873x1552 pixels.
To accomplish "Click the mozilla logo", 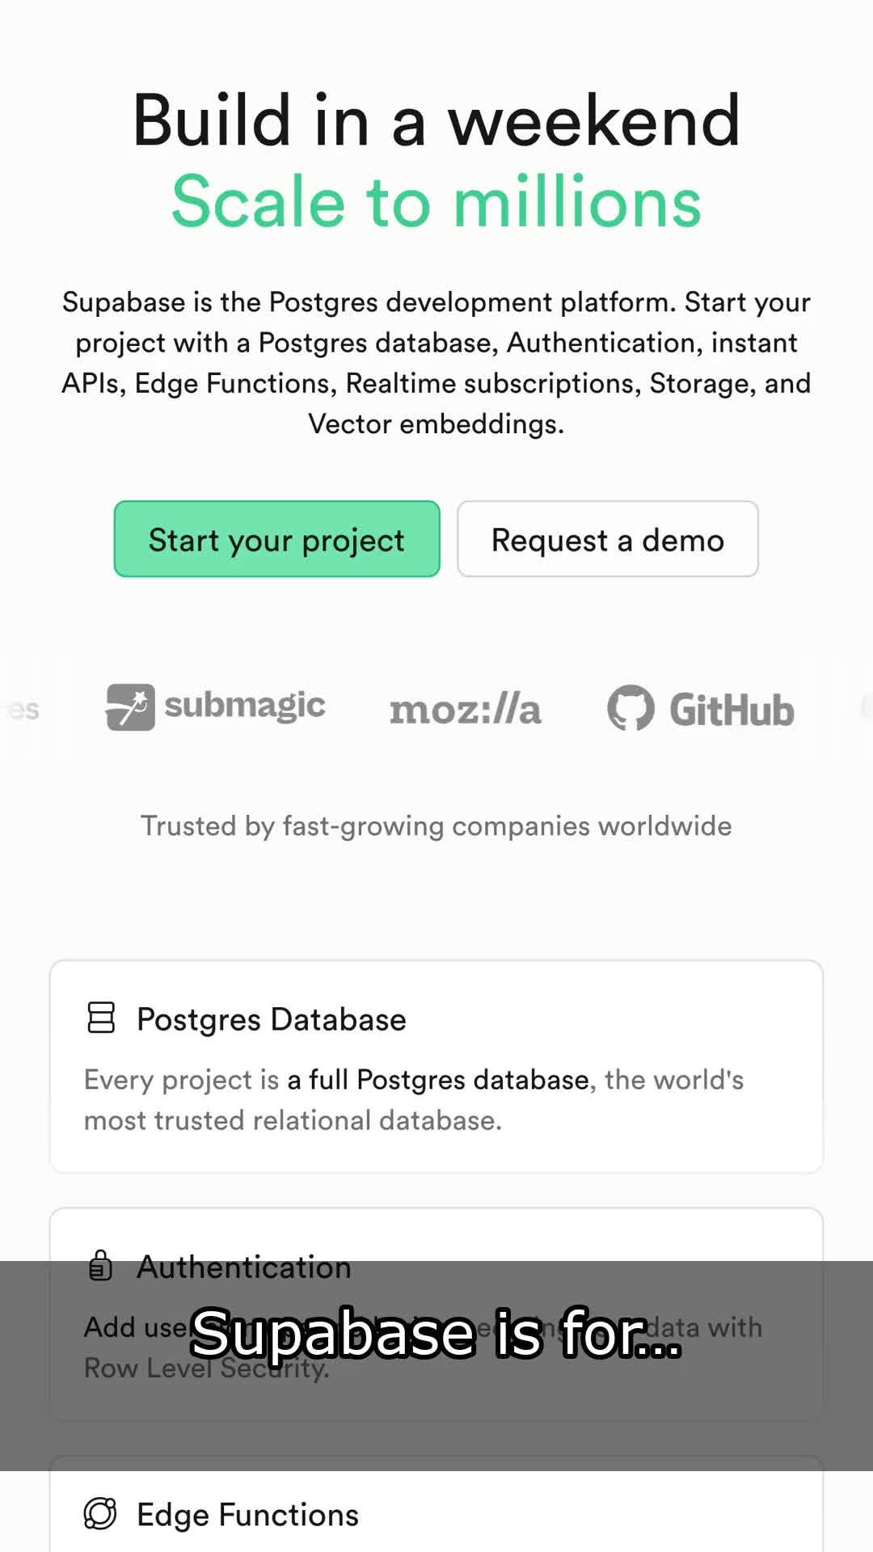I will [x=466, y=710].
